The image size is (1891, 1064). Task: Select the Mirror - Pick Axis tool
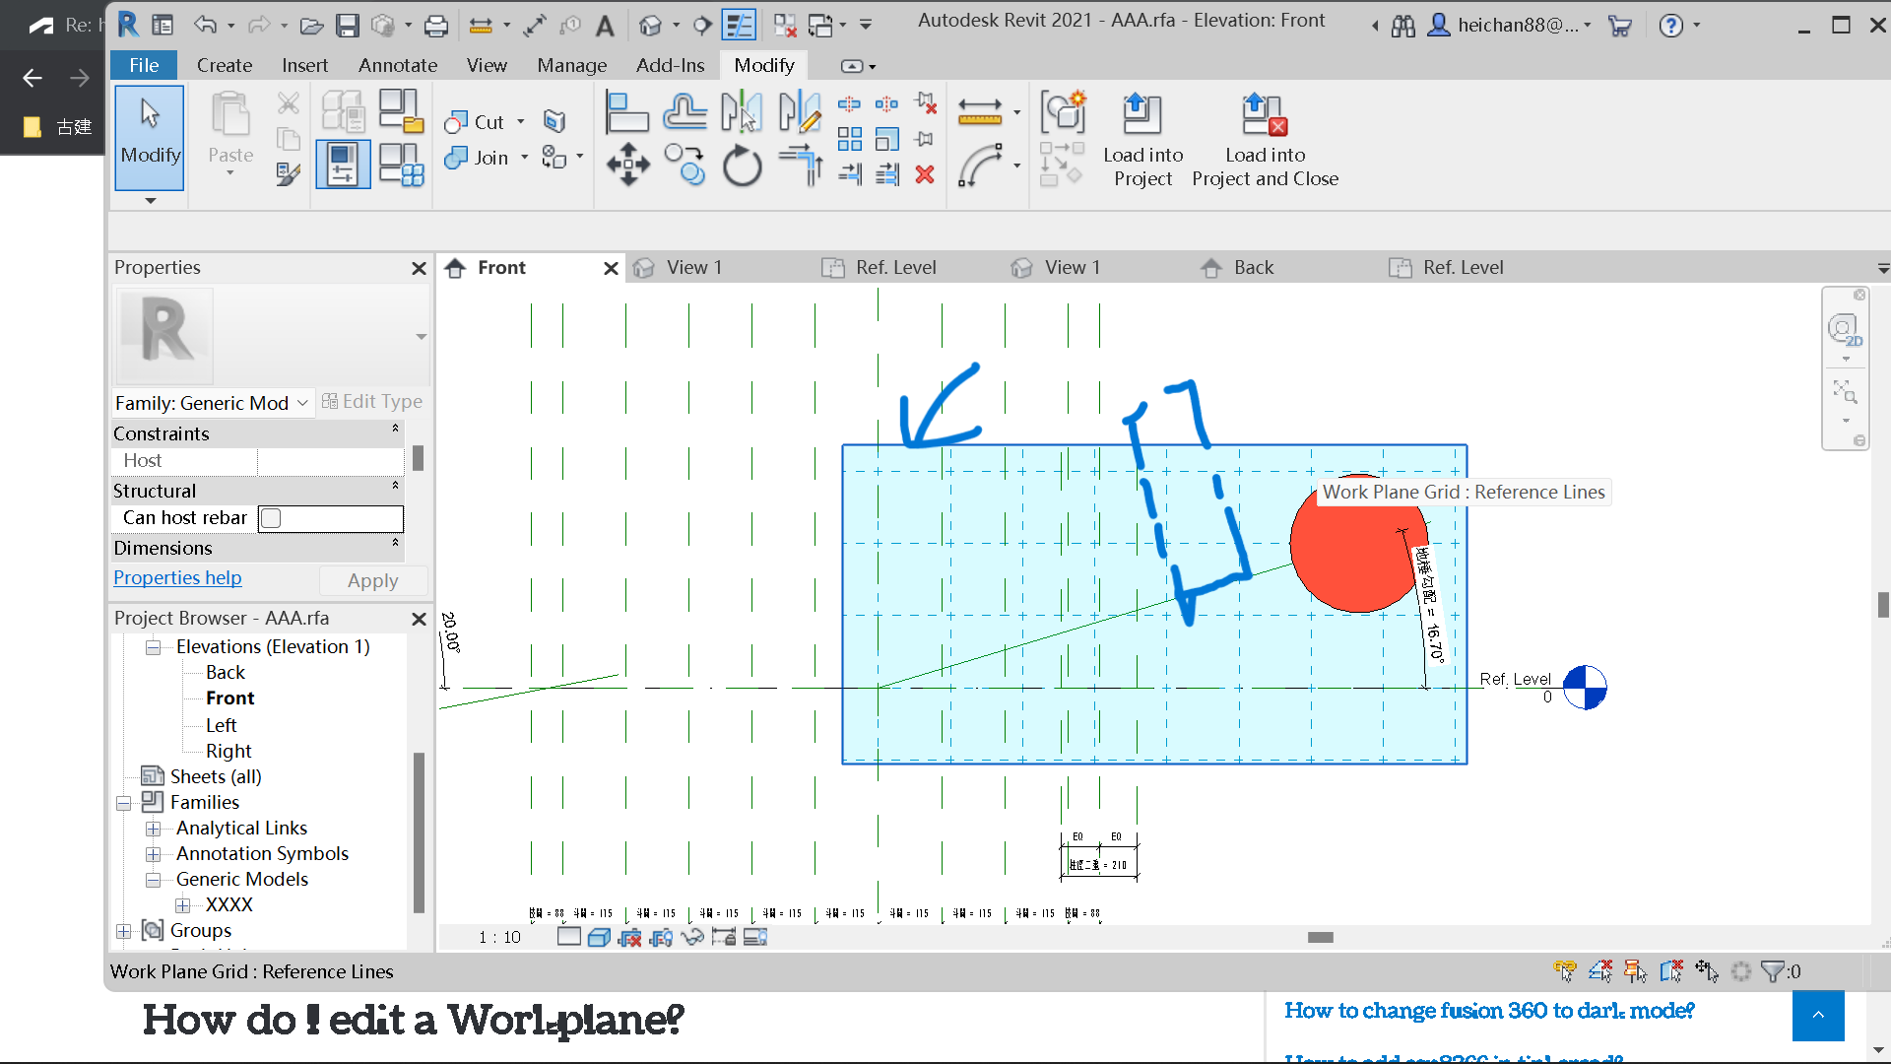[742, 111]
